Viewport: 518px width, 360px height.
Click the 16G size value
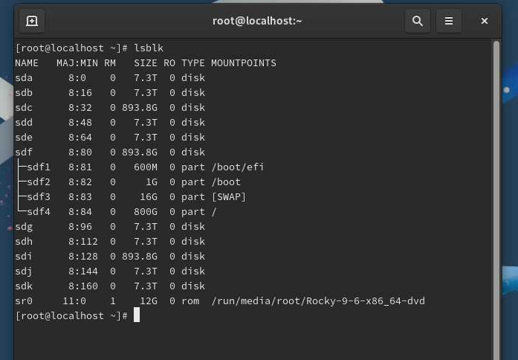click(149, 197)
